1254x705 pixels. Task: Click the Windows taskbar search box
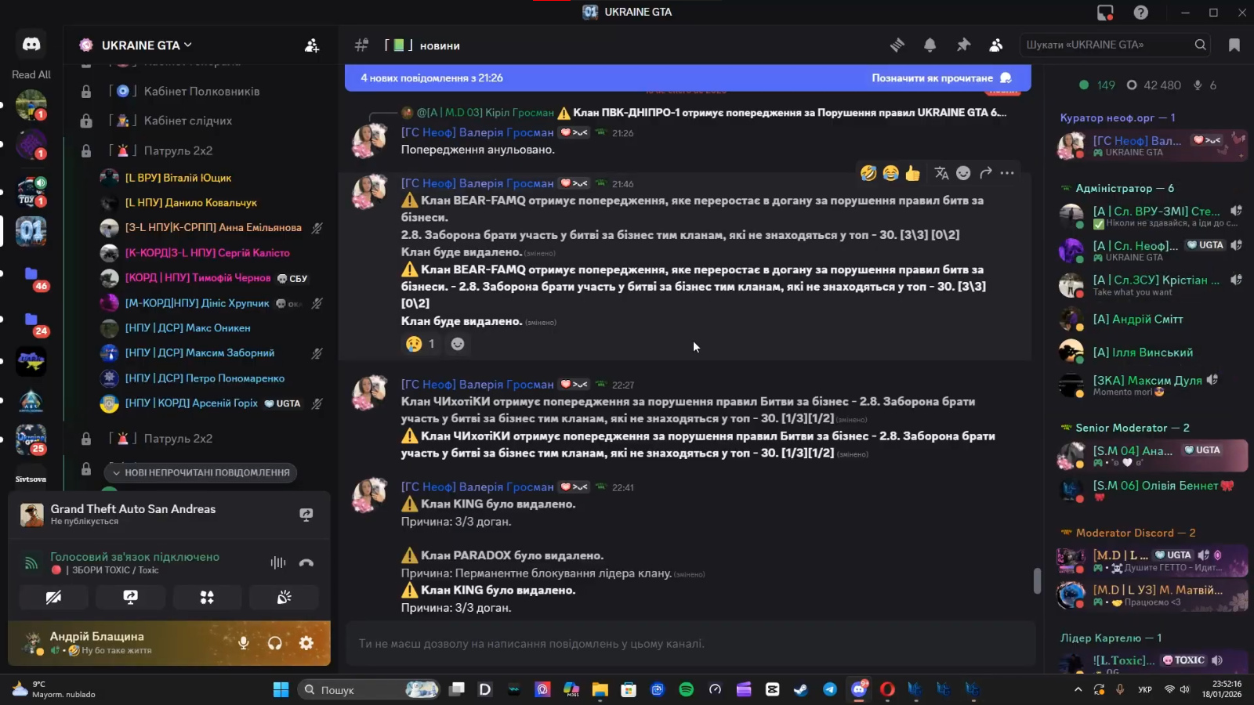pyautogui.click(x=369, y=689)
